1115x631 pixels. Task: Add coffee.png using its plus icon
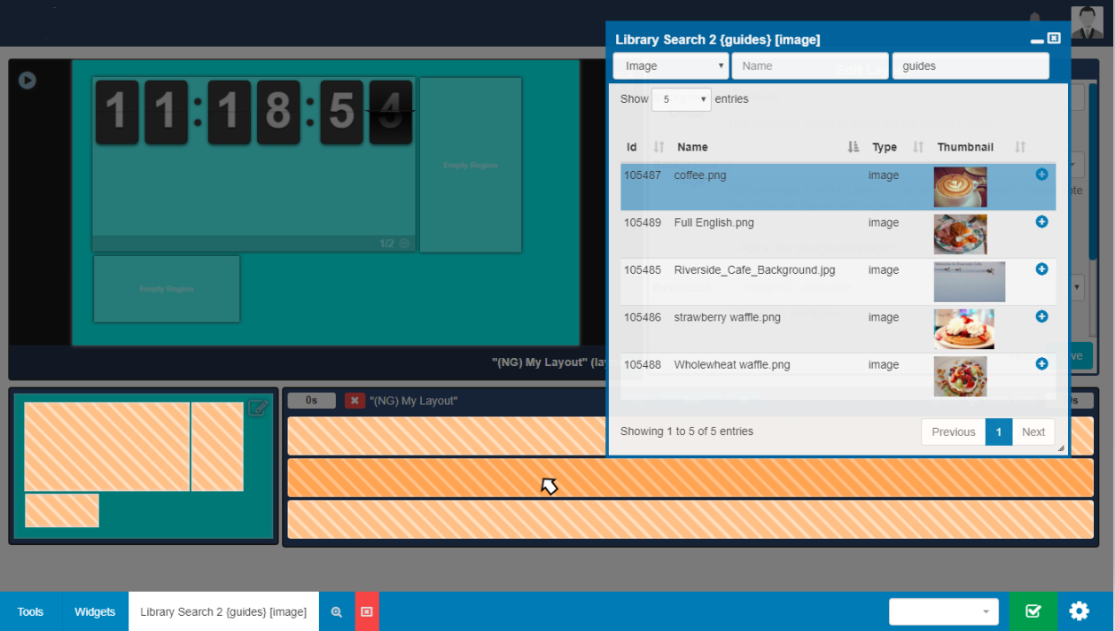1041,175
